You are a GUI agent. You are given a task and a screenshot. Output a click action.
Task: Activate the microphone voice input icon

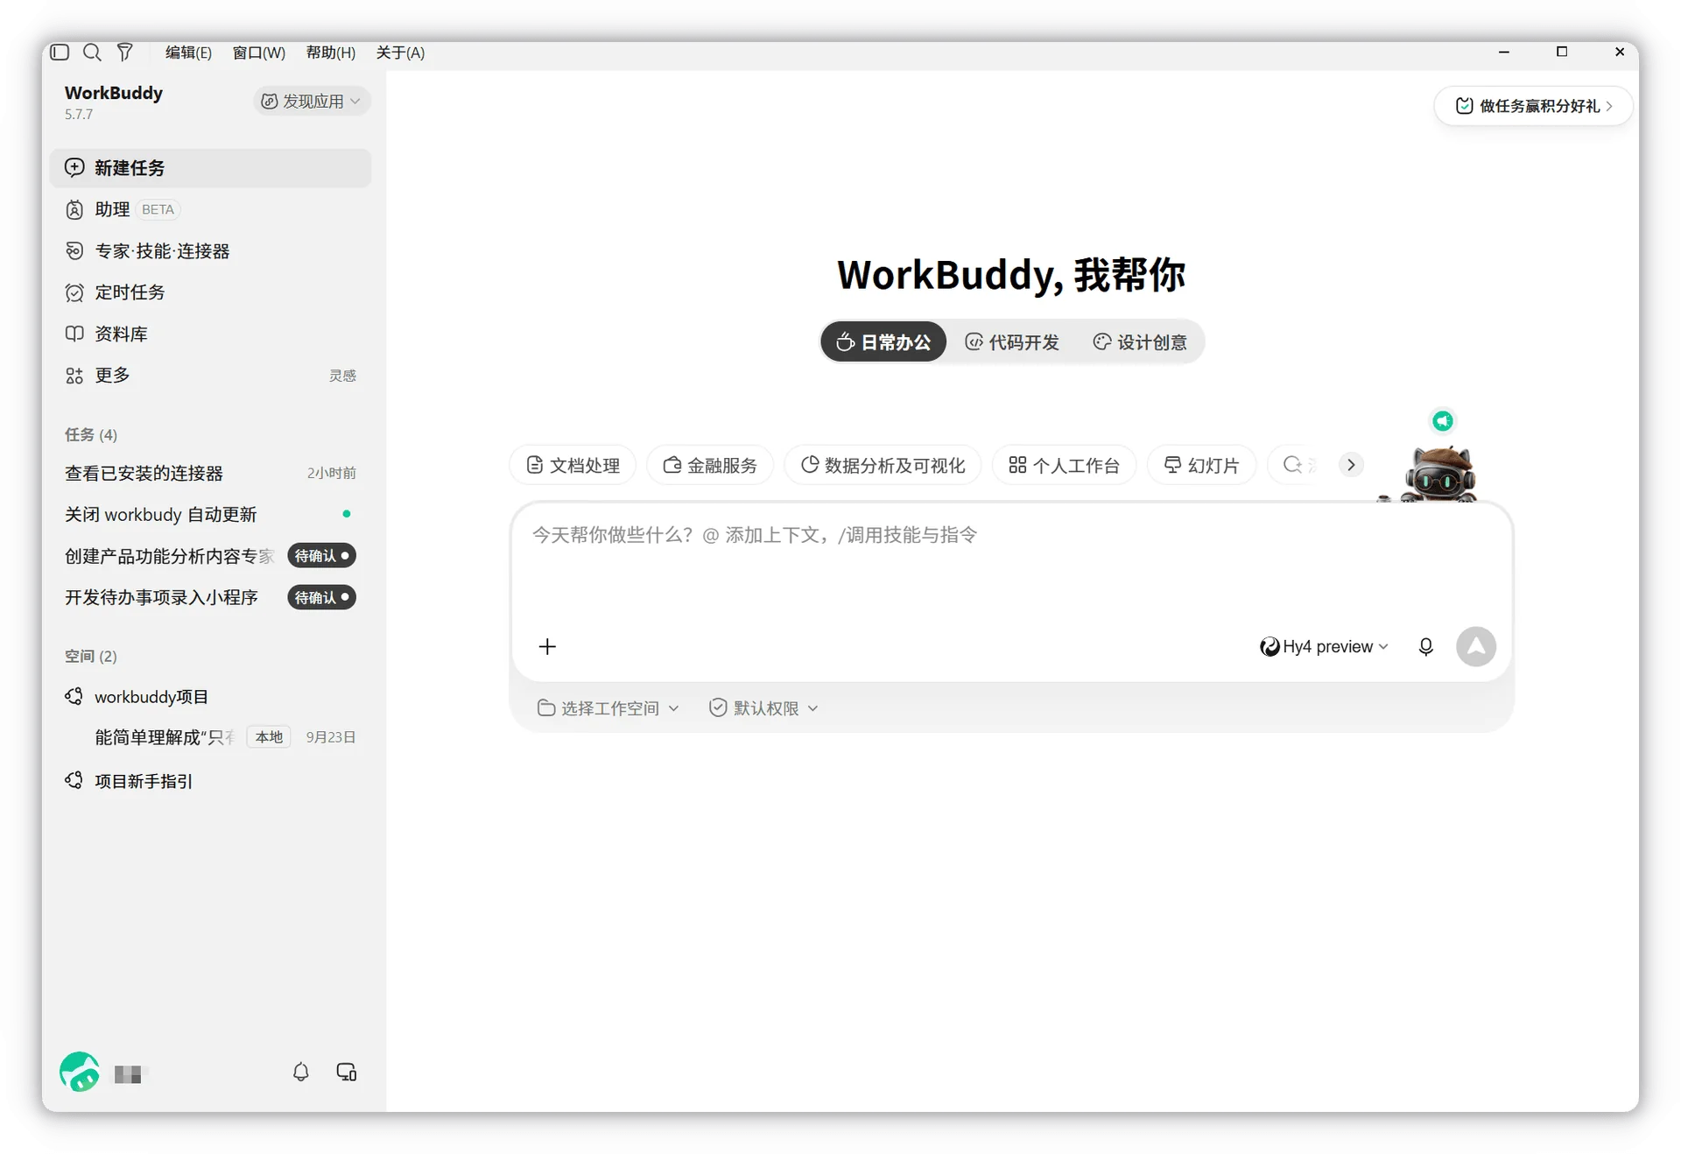[x=1425, y=646]
